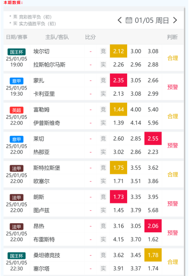The image size is (190, 276).
Task: Click the green 国王杯 badge for 埃尔切 match
Action: coord(17,52)
